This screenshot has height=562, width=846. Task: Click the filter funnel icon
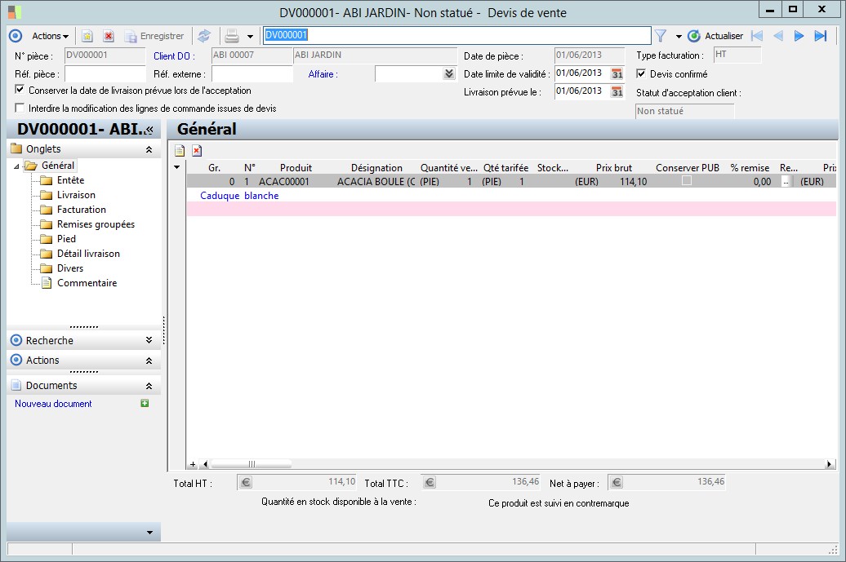tap(661, 36)
